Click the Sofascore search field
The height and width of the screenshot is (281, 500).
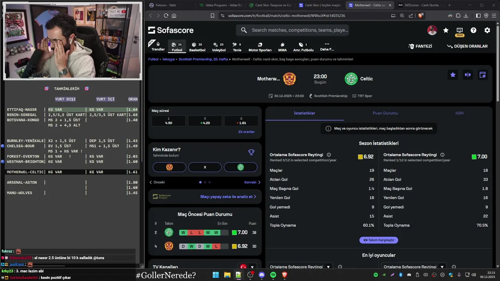pos(292,30)
